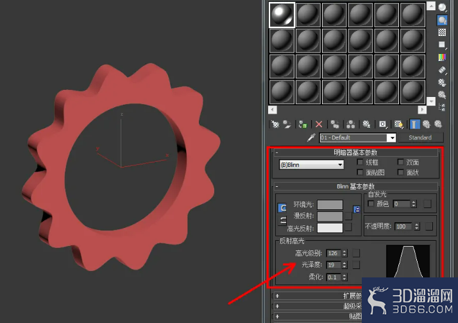
Task: Click the Make Unique icon
Action: click(x=350, y=124)
